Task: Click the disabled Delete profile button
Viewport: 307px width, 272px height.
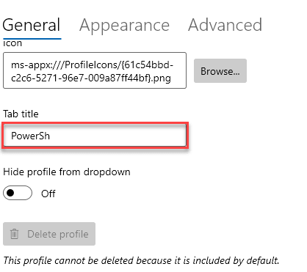Action: coord(49,234)
